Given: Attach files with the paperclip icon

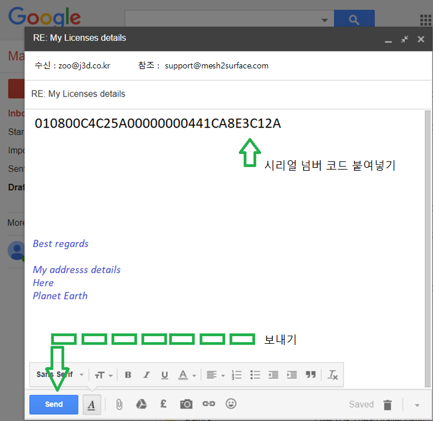Looking at the screenshot, I should [119, 405].
